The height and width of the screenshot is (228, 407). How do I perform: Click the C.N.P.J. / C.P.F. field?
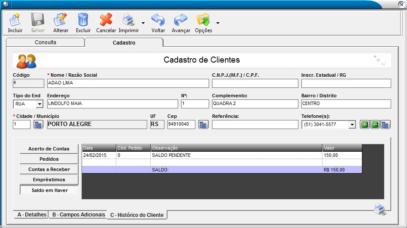point(255,83)
